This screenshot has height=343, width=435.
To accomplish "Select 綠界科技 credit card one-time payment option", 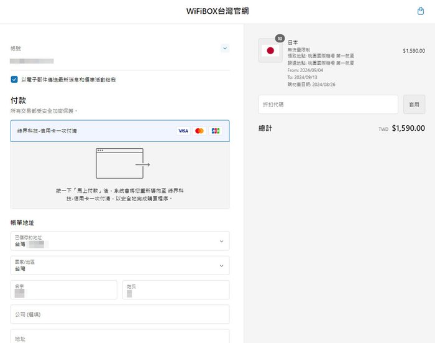I will coord(120,131).
